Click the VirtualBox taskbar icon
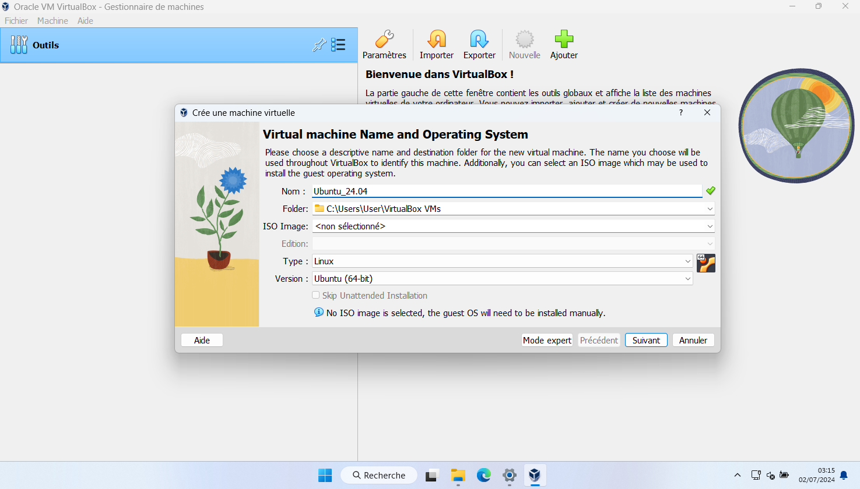 (x=534, y=475)
